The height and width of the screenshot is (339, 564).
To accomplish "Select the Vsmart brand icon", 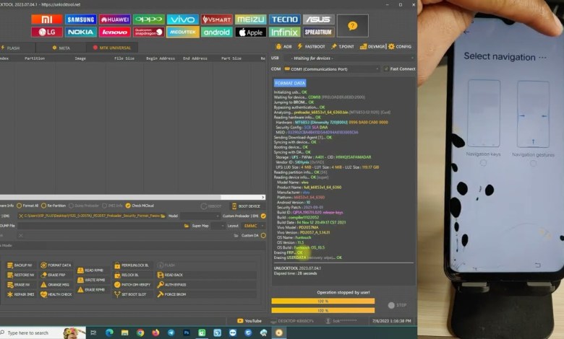I will pyautogui.click(x=216, y=19).
